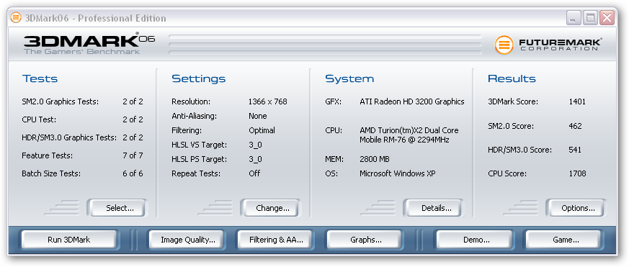Click the 3DMark Score value 1401
629x267 pixels.
click(x=577, y=101)
